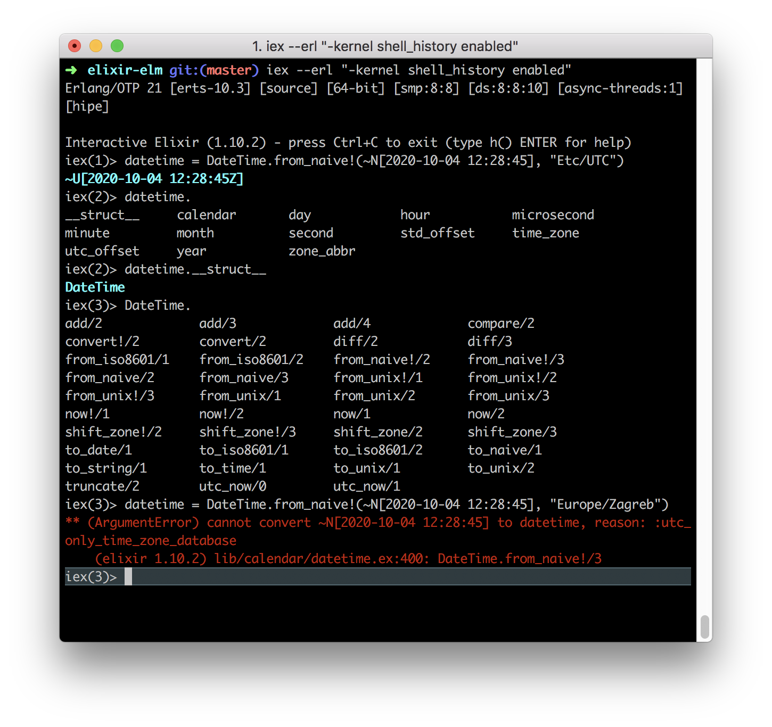Select the utc_now/0 function suggestion
The width and height of the screenshot is (772, 727).
pyautogui.click(x=233, y=486)
